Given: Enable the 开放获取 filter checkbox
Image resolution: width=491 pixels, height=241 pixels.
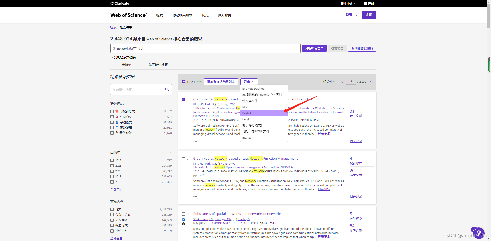Looking at the screenshot, I should pyautogui.click(x=112, y=133).
